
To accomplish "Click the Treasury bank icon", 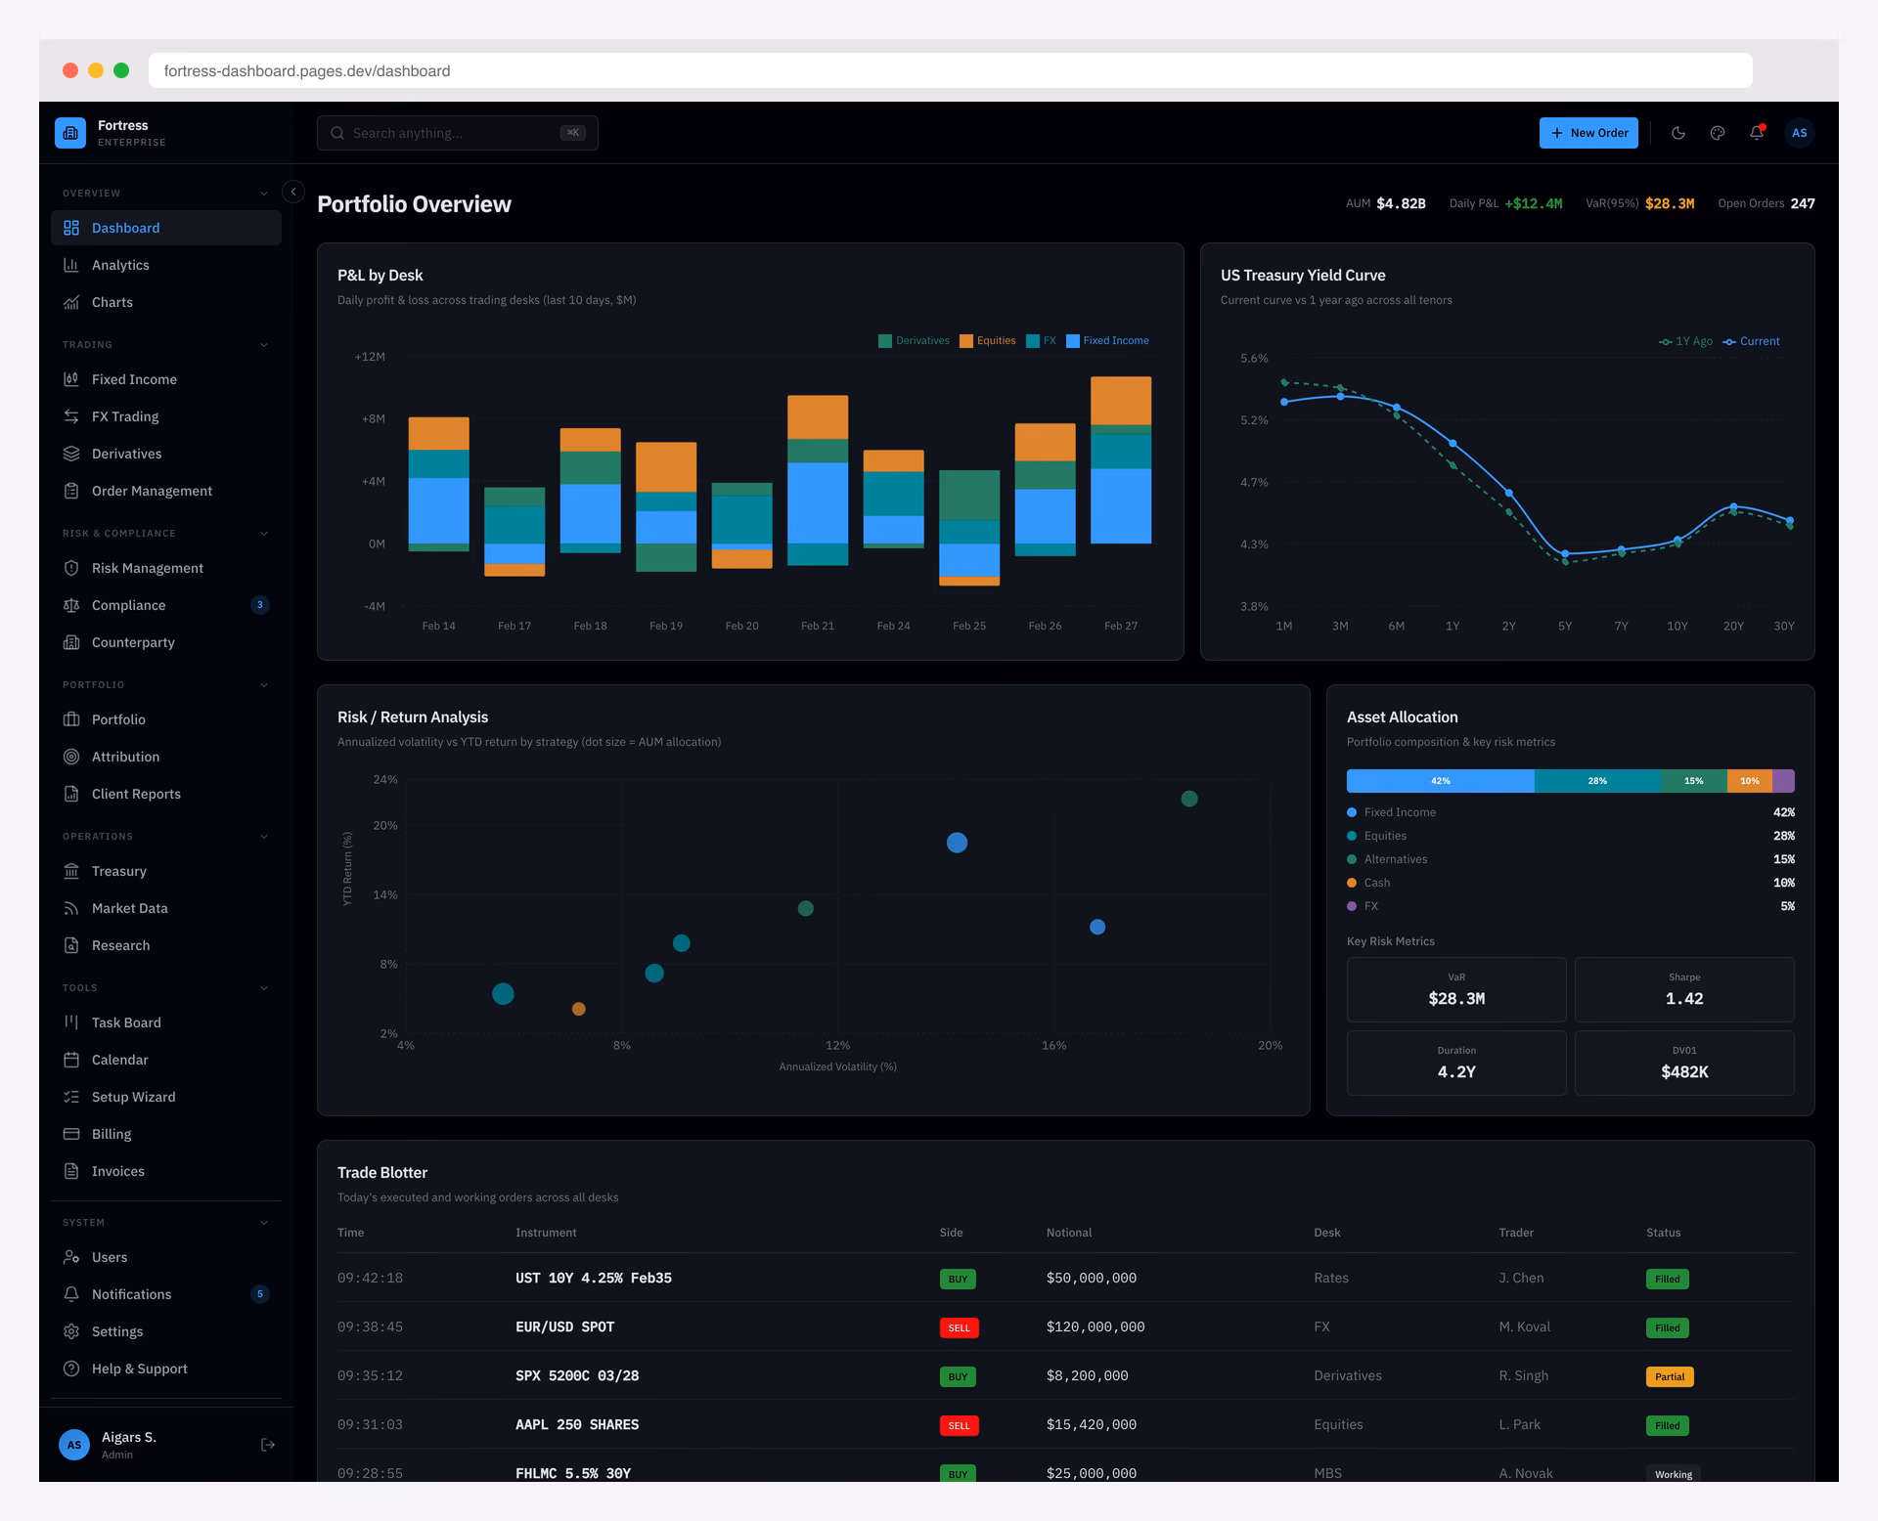I will coord(71,871).
